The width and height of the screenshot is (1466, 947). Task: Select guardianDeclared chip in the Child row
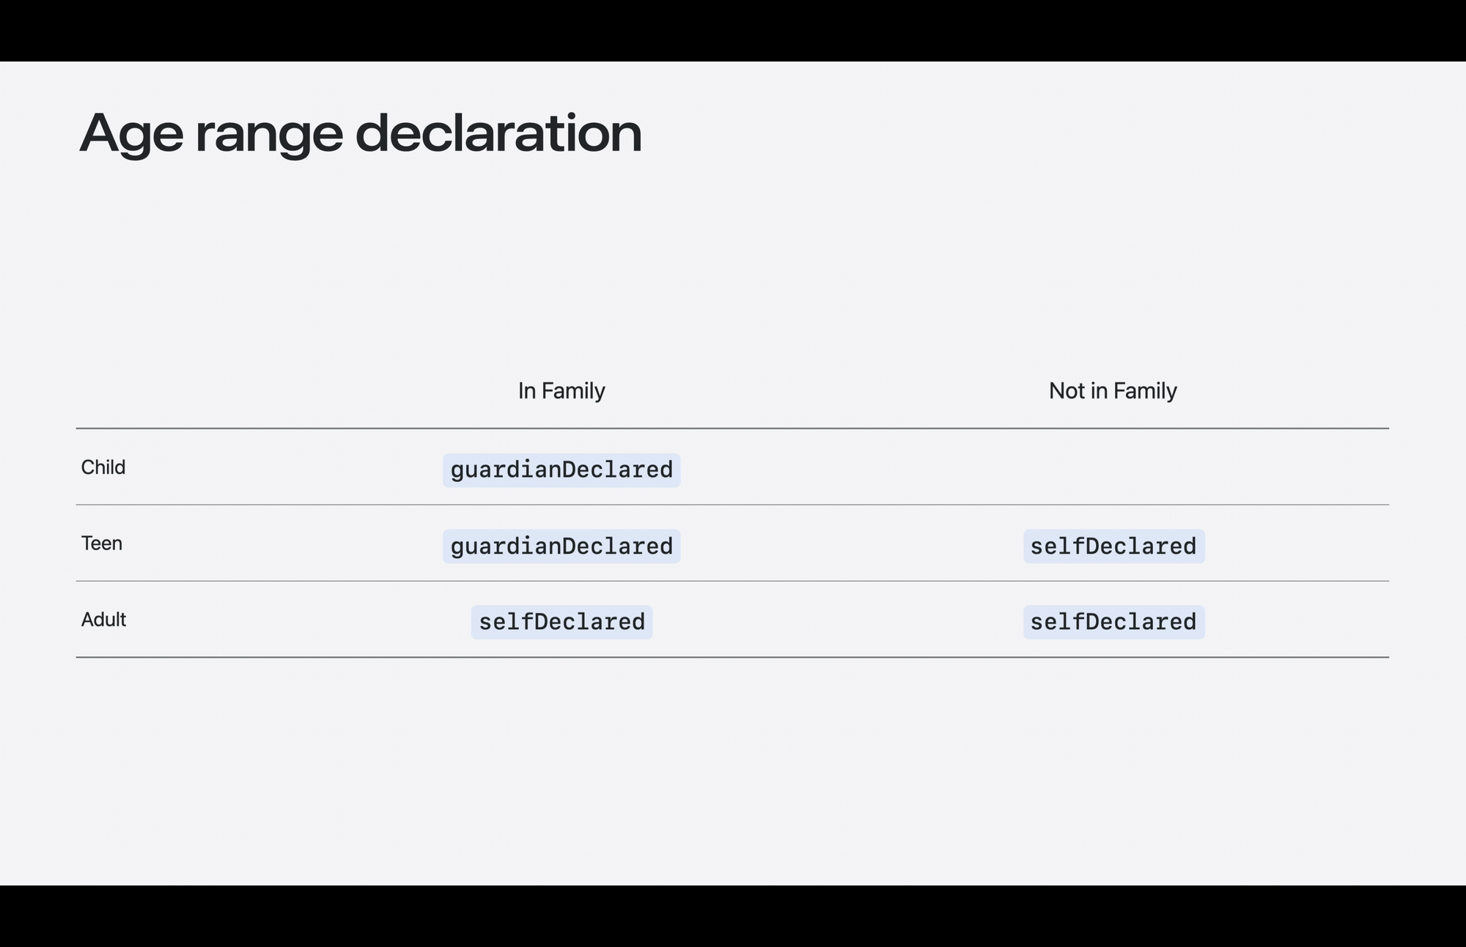pyautogui.click(x=561, y=470)
